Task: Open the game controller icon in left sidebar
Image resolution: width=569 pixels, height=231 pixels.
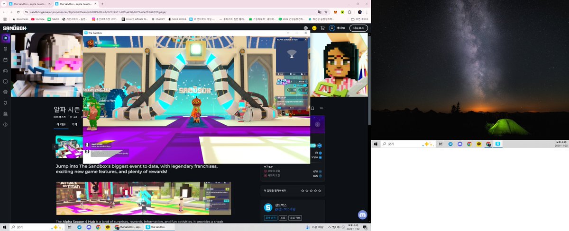Action: pyautogui.click(x=5, y=71)
